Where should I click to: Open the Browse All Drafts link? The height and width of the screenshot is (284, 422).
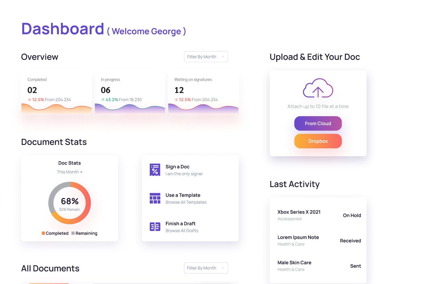pyautogui.click(x=182, y=231)
